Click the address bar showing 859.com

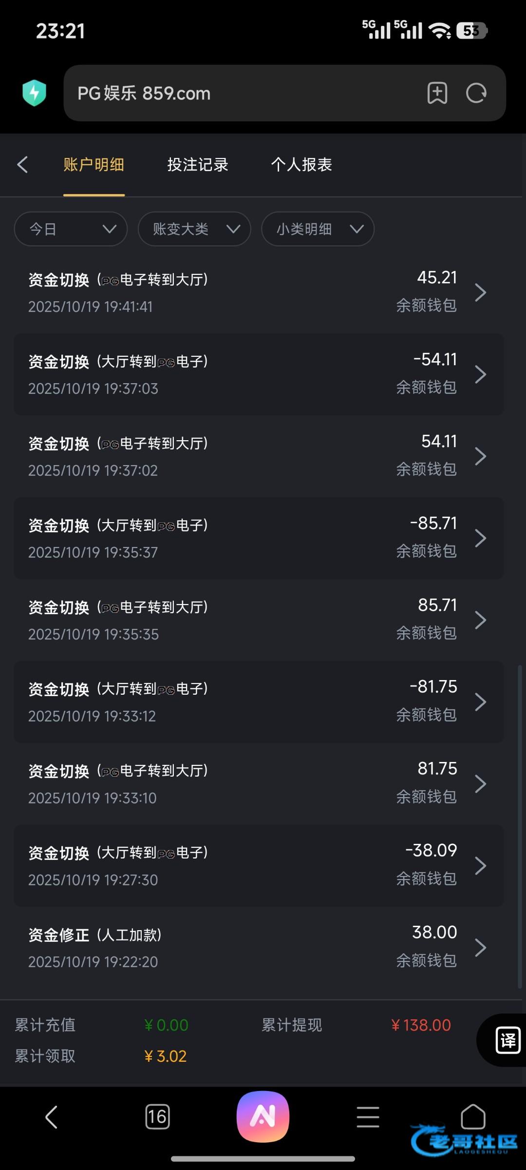pyautogui.click(x=244, y=93)
